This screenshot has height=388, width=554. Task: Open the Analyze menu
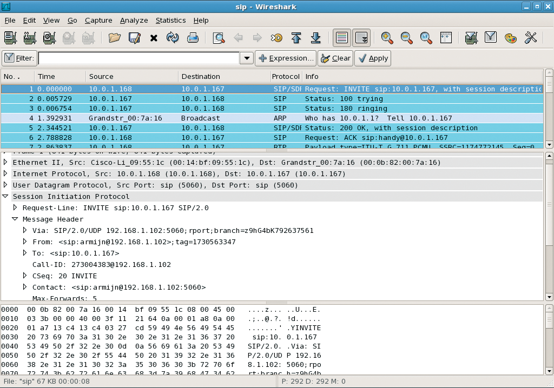(x=134, y=21)
